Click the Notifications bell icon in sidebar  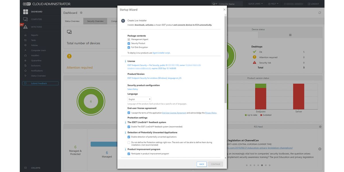26,71
